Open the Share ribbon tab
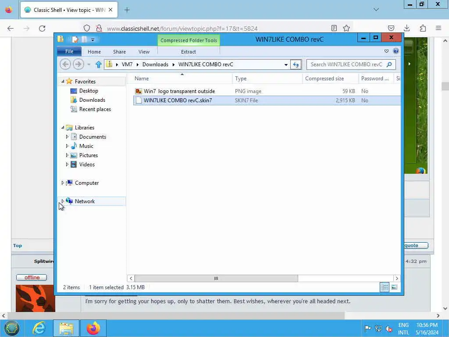Screen dimensions: 449x337 [x=119, y=52]
